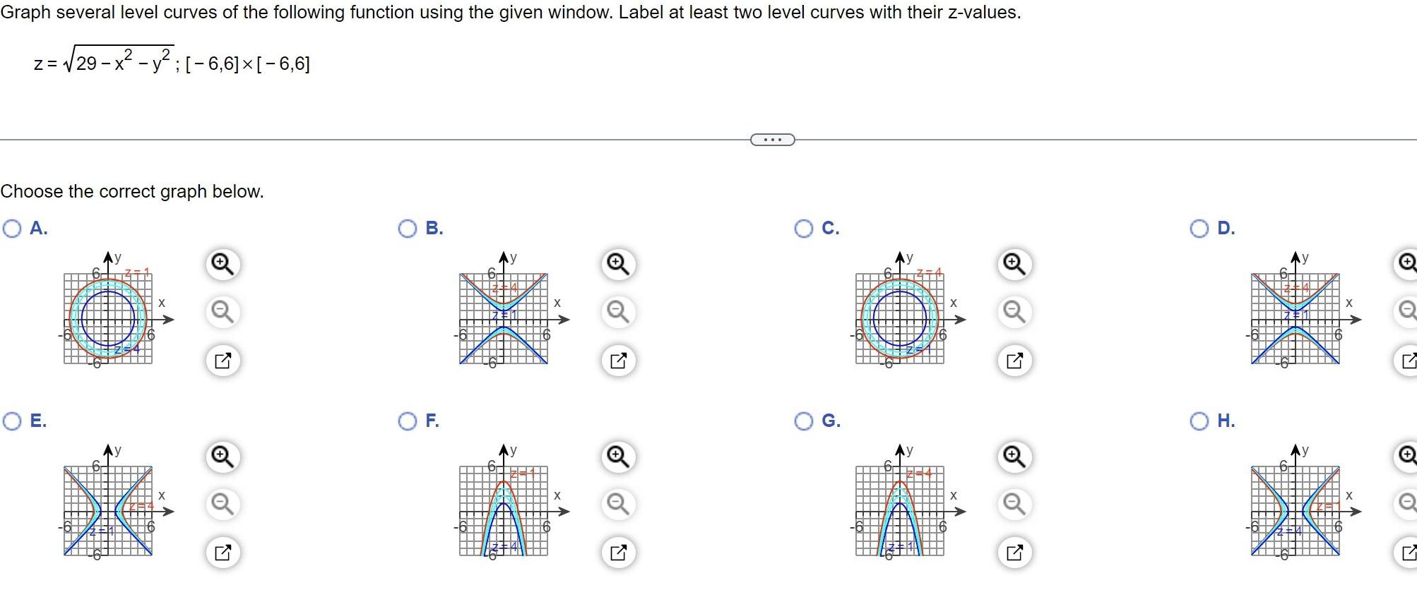Click the zoom-in magnifier for graph D
Image resolution: width=1417 pixels, height=609 pixels.
pyautogui.click(x=1408, y=263)
